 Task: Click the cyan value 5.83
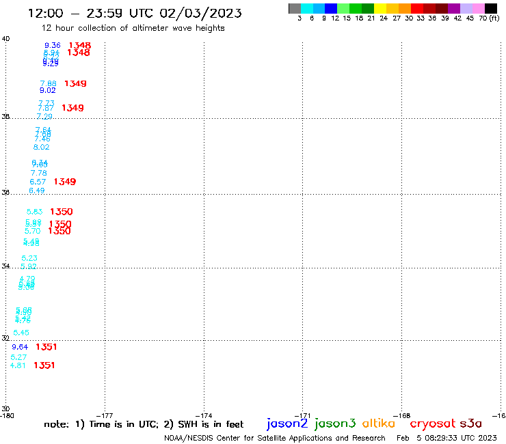[x=34, y=212]
